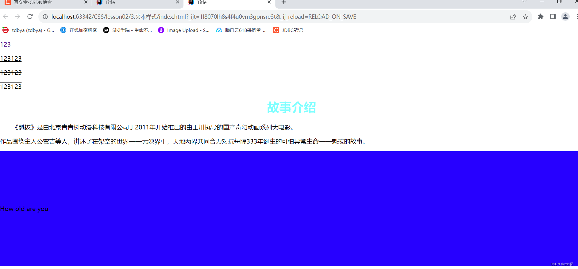578x269 pixels.
Task: Bookmark this tab with star icon
Action: tap(525, 17)
